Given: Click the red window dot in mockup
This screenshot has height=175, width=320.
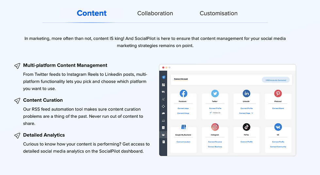Looking at the screenshot, I should click(163, 67).
